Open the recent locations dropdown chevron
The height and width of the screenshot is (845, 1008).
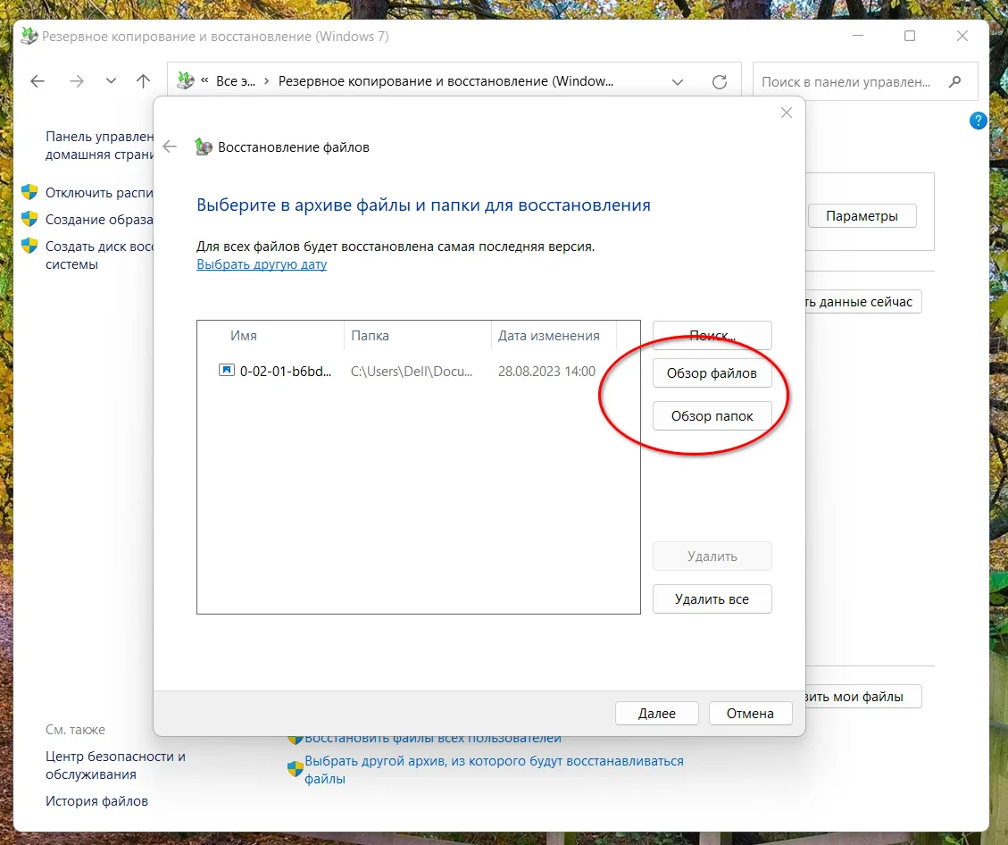(x=111, y=81)
